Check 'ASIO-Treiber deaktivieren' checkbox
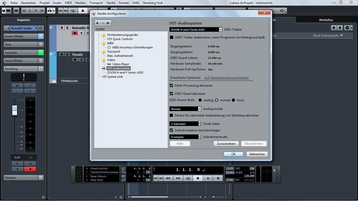 [172, 37]
